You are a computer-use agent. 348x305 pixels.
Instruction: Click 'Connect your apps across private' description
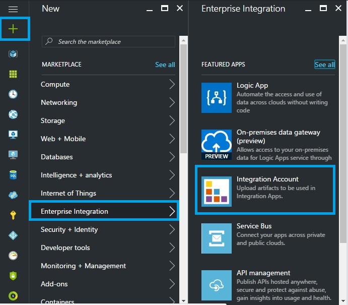pyautogui.click(x=281, y=235)
